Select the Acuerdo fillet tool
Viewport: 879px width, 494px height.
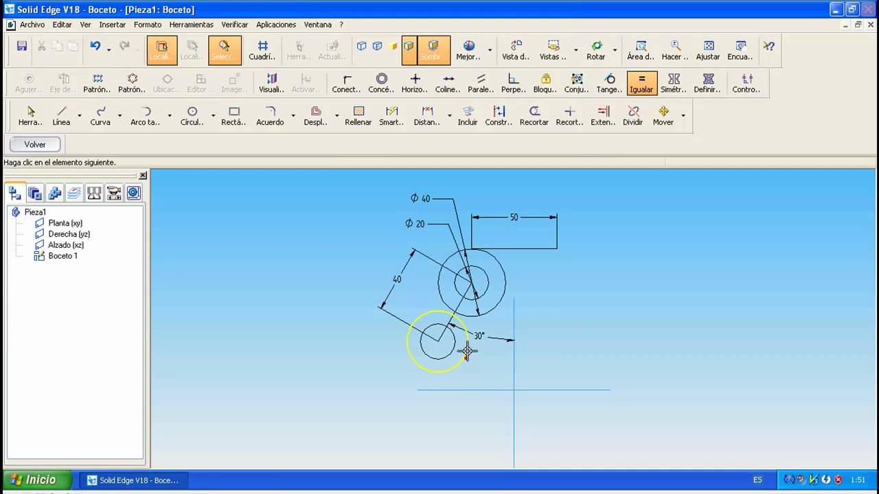(x=270, y=116)
